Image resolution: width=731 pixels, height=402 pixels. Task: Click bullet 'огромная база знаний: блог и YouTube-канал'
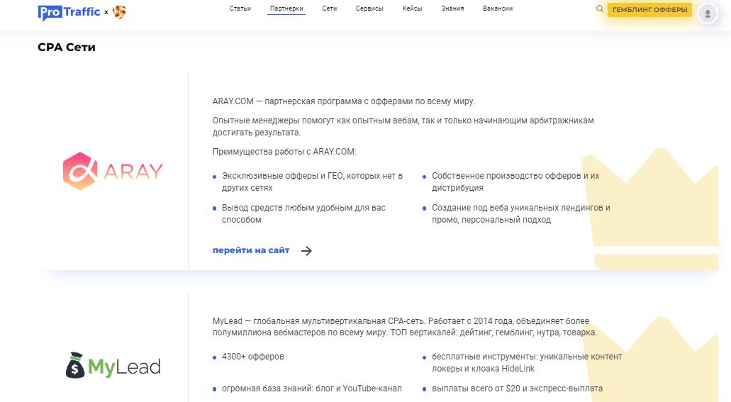coord(312,389)
